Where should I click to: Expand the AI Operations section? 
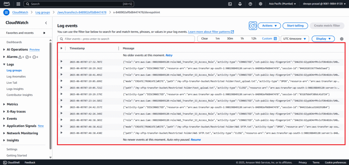point(4,50)
